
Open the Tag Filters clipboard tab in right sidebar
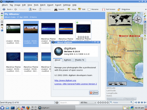145,39
